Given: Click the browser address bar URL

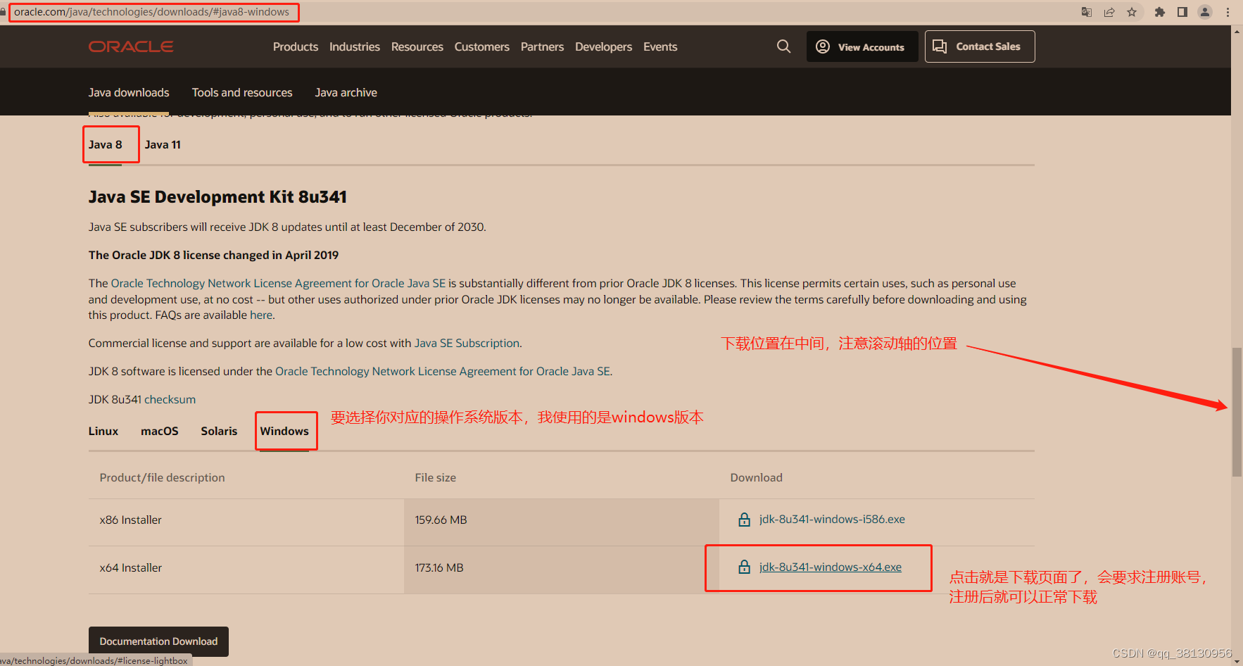Looking at the screenshot, I should (151, 12).
